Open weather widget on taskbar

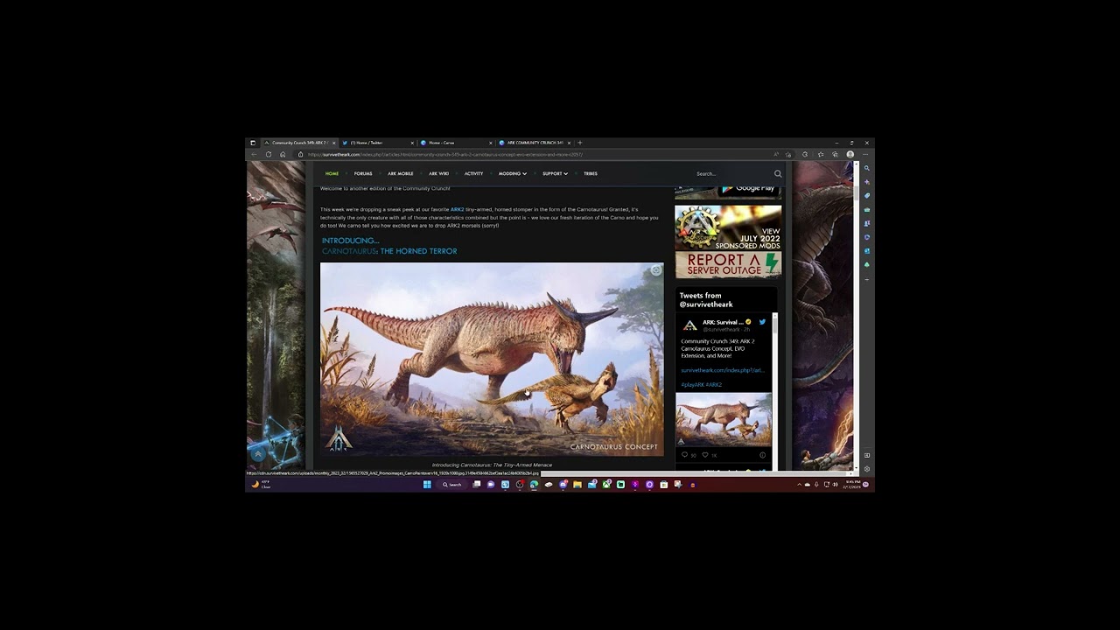point(261,484)
